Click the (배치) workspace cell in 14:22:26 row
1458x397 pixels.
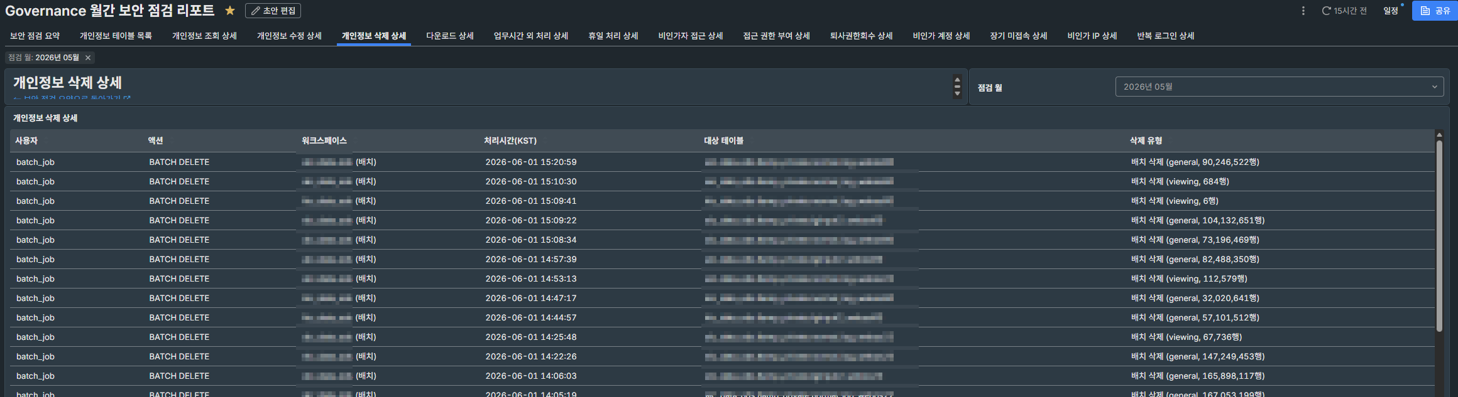(366, 356)
